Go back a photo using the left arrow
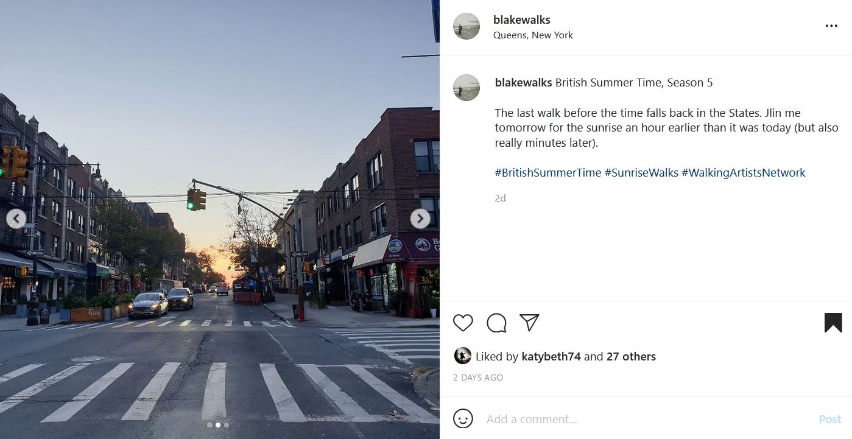 (16, 219)
